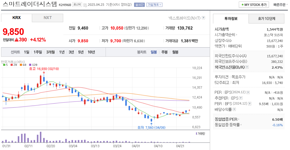Select the 10년 line chart period

click(x=91, y=52)
